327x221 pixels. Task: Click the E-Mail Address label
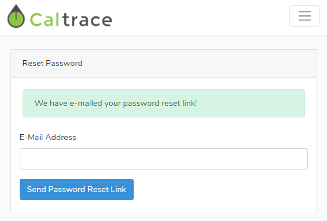click(48, 137)
